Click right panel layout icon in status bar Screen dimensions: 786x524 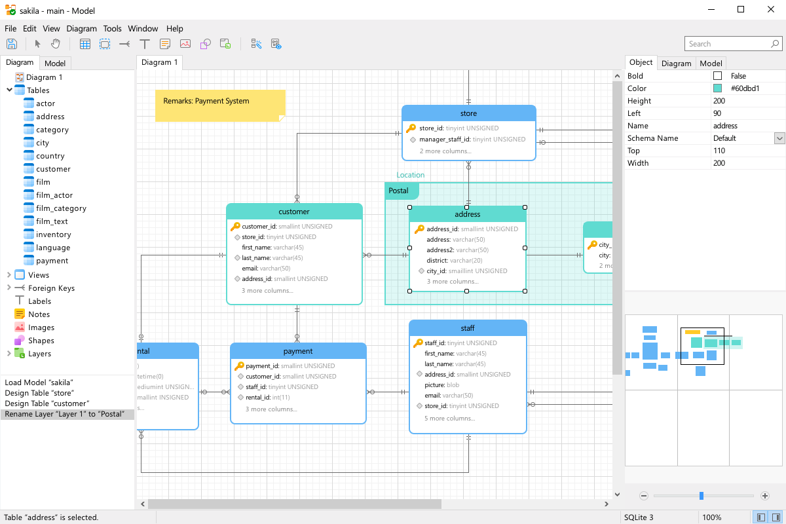[776, 517]
